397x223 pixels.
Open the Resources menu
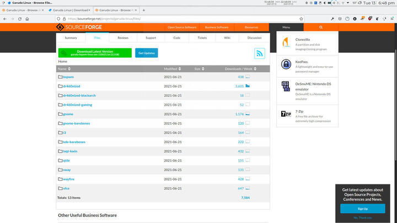(x=251, y=27)
